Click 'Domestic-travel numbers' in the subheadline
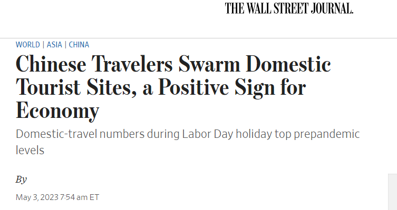Viewport: 397px width, 210px height. pos(80,134)
